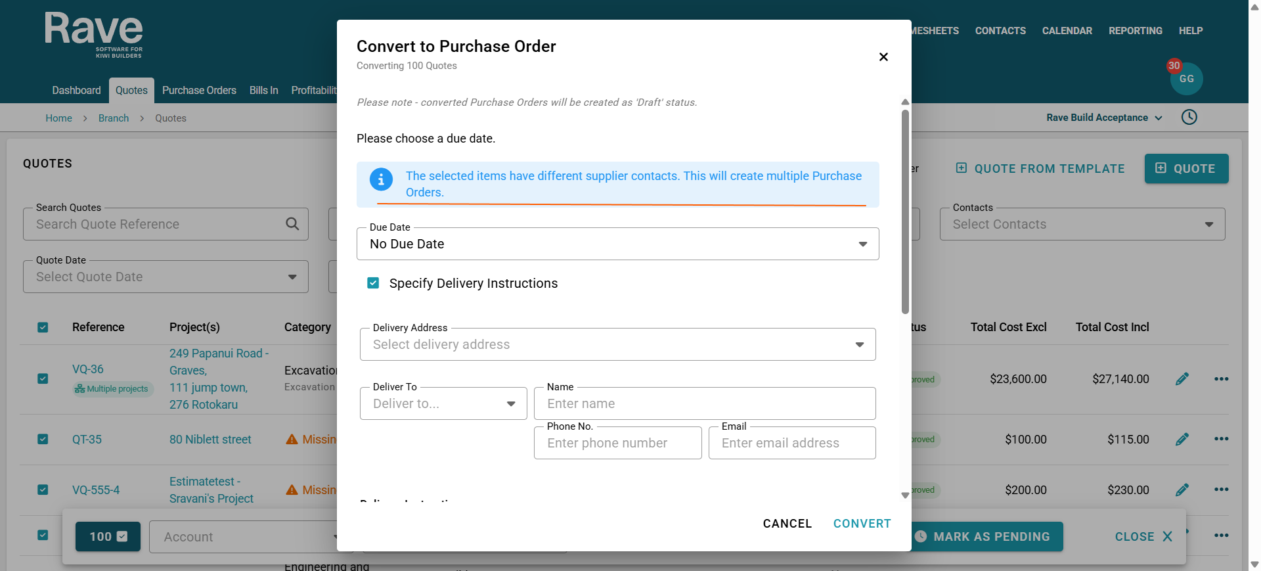Click the pencil edit icon for VQ-555-4

click(1182, 490)
